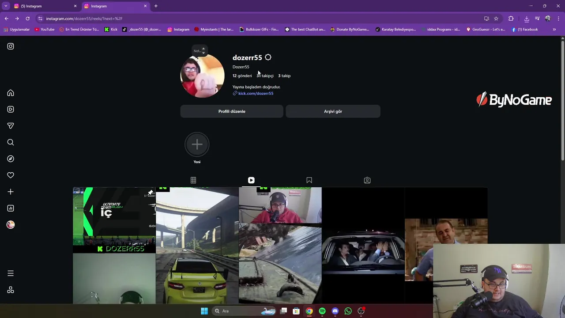
Task: Open the settings gear next to dozerr55
Action: click(x=268, y=57)
